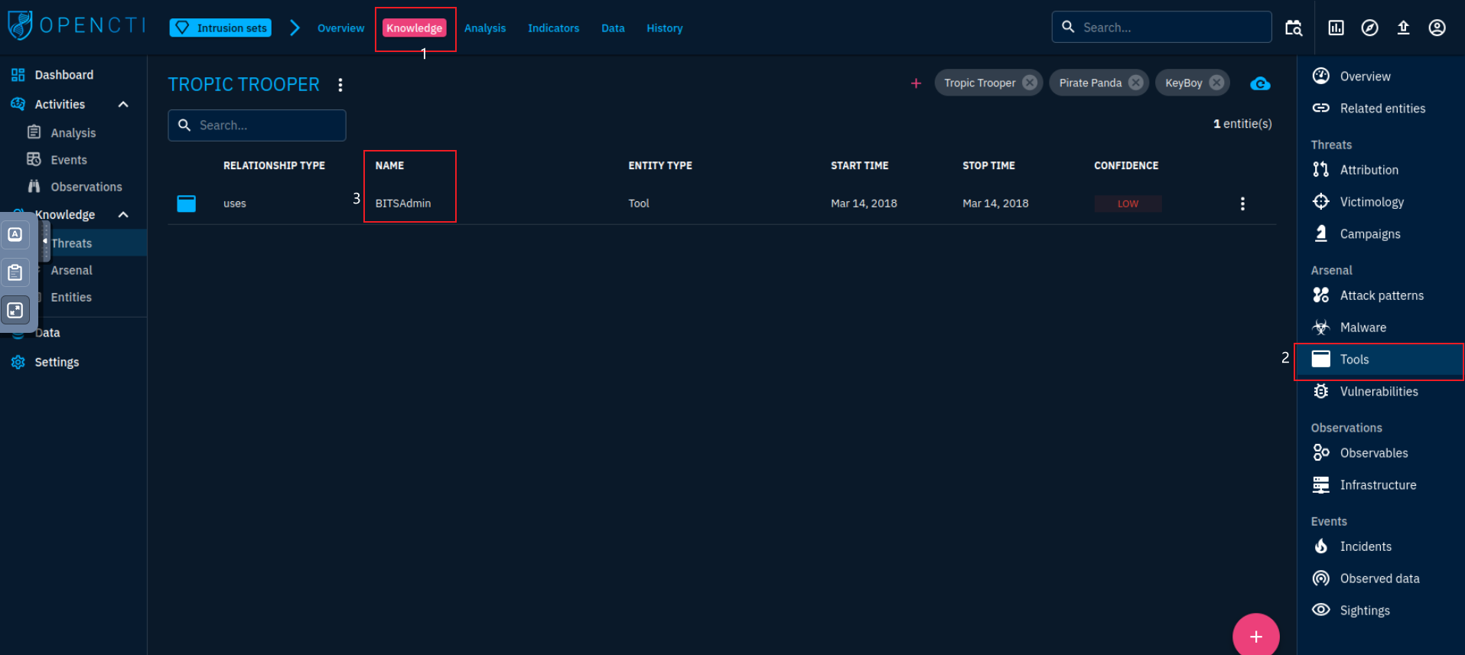Sort by NAME column header
This screenshot has width=1465, height=655.
[389, 165]
